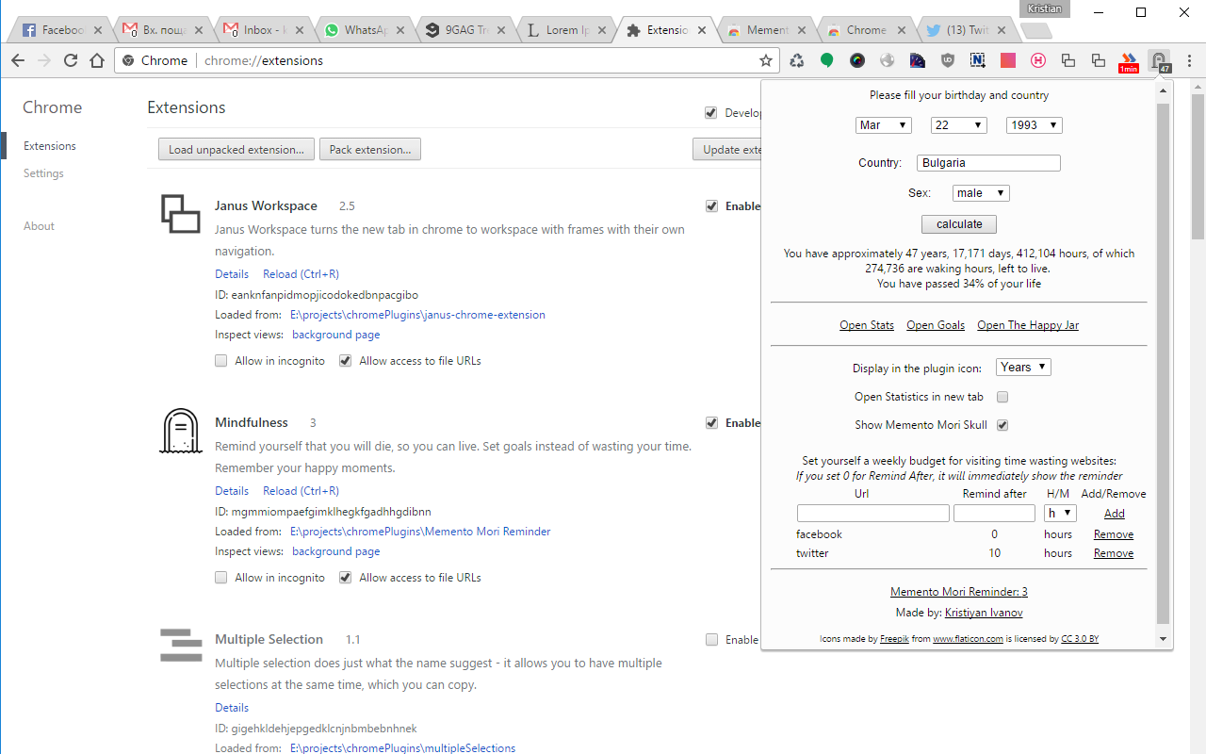Change the birth year dropdown from 1993
Screen dimensions: 1206x754
pos(1034,124)
